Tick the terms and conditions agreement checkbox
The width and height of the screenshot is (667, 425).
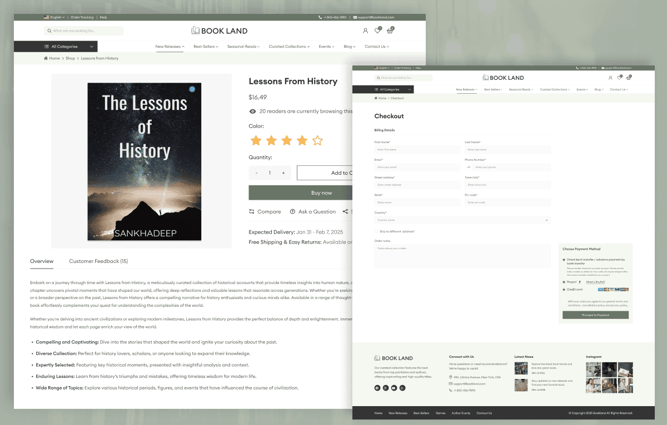click(565, 302)
